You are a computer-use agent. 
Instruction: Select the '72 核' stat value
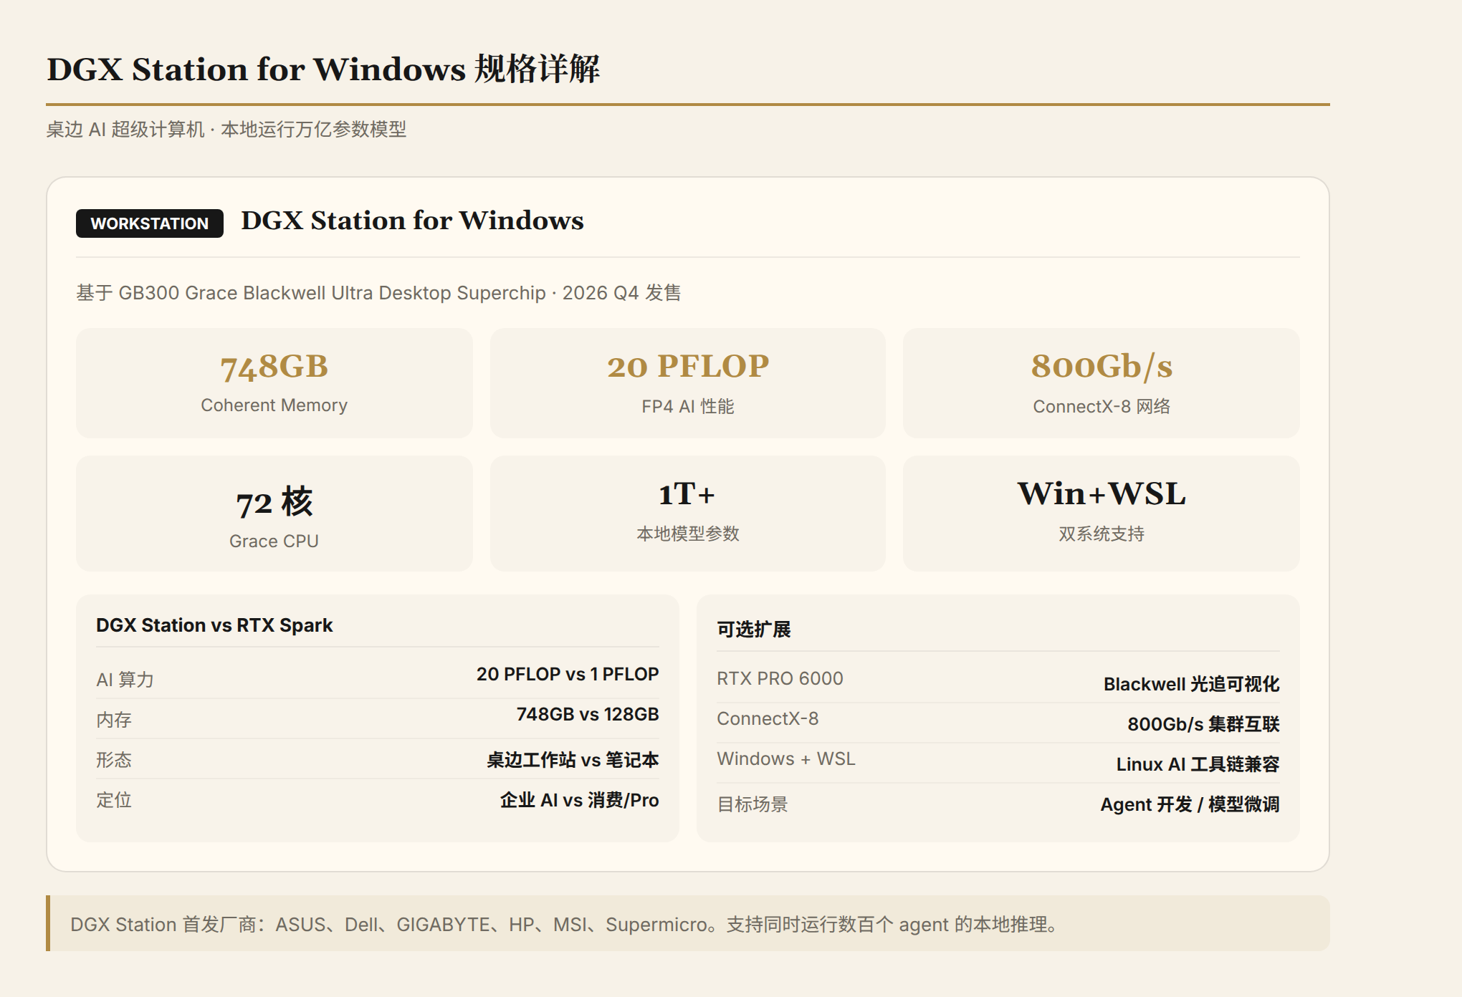[274, 501]
